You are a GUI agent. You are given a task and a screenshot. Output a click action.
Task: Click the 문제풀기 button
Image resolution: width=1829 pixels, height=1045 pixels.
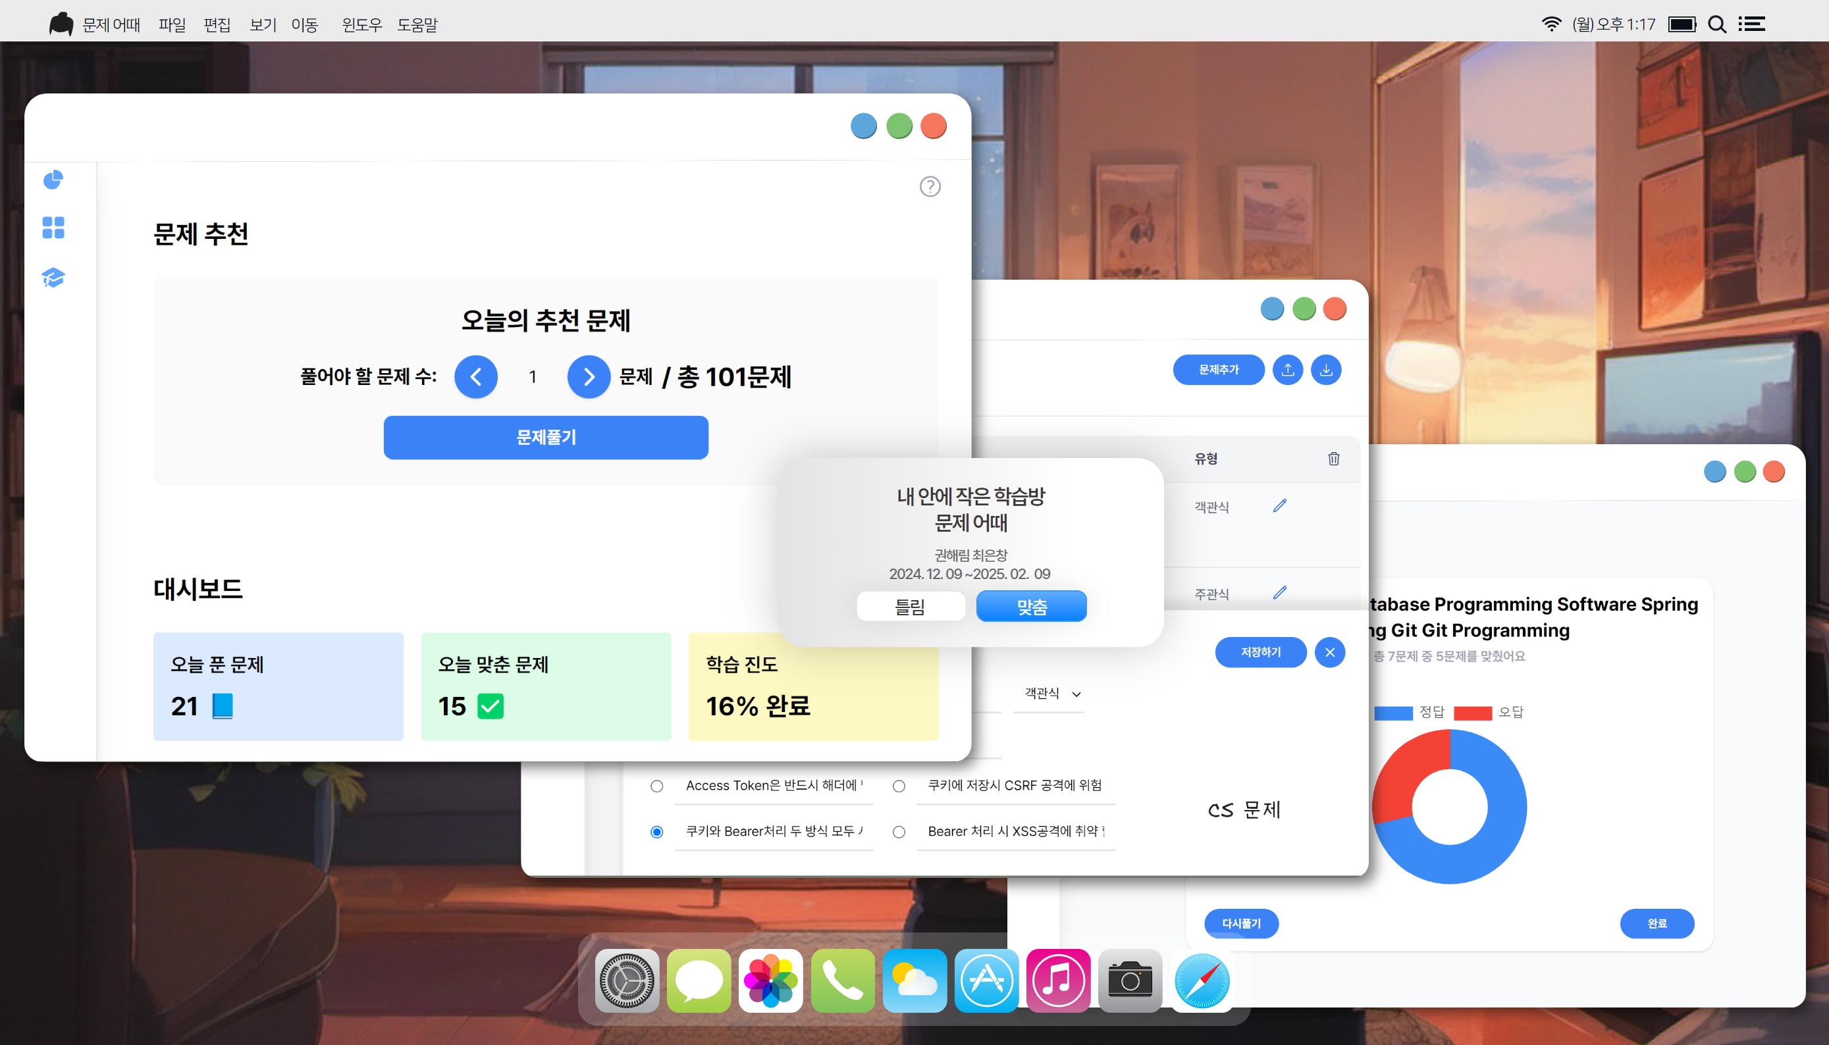(x=546, y=437)
